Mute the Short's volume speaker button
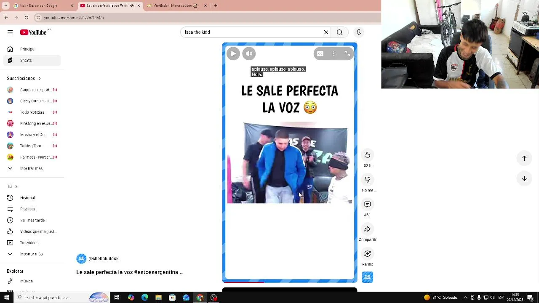The image size is (539, 303). pyautogui.click(x=249, y=53)
